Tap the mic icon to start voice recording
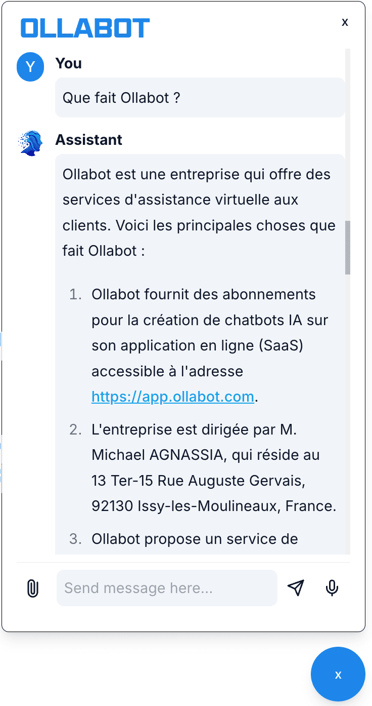This screenshot has height=706, width=372. [332, 588]
